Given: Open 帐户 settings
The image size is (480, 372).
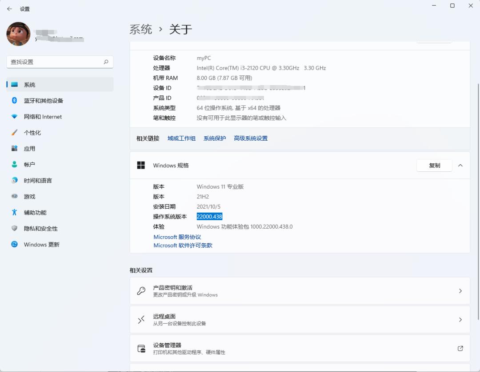Looking at the screenshot, I should pos(60,164).
